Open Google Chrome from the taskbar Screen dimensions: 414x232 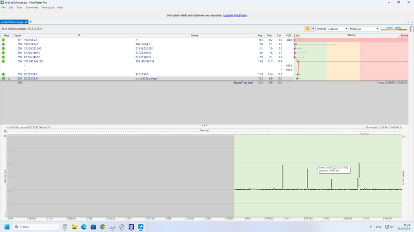pyautogui.click(x=102, y=227)
